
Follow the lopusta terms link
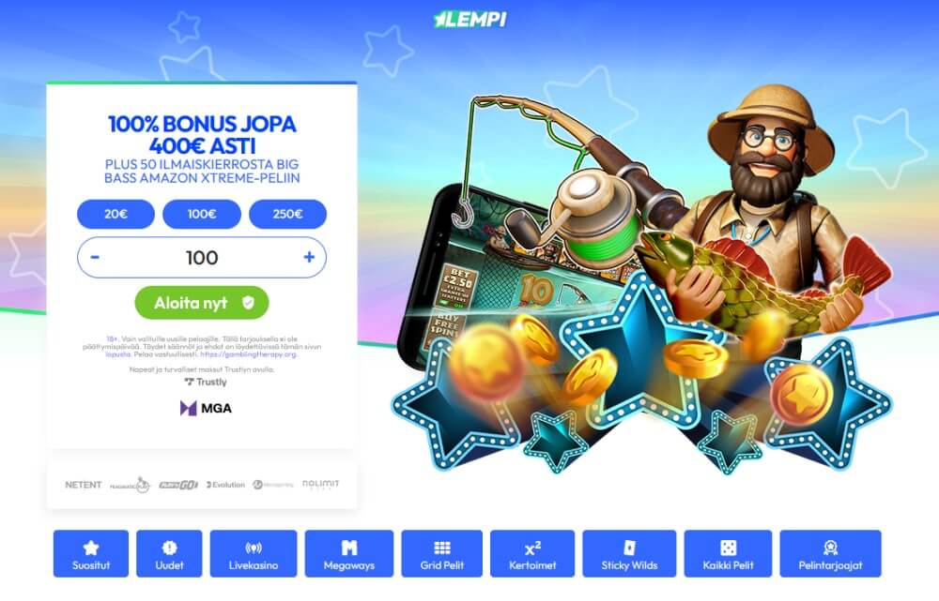(118, 354)
